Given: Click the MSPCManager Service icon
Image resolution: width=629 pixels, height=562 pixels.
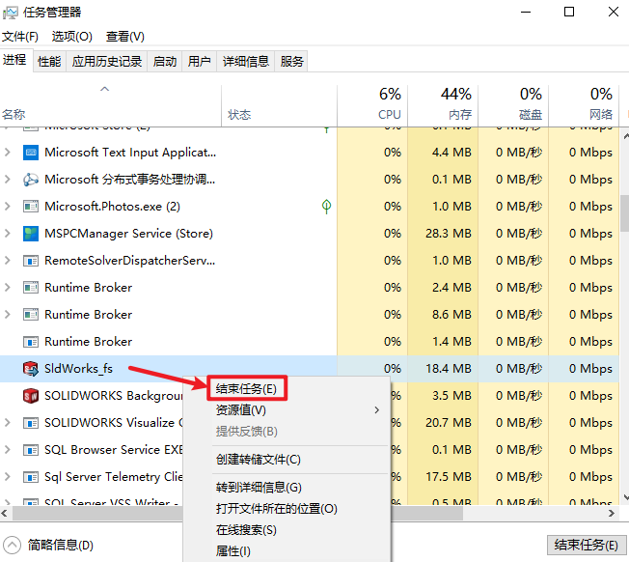Looking at the screenshot, I should (x=30, y=233).
